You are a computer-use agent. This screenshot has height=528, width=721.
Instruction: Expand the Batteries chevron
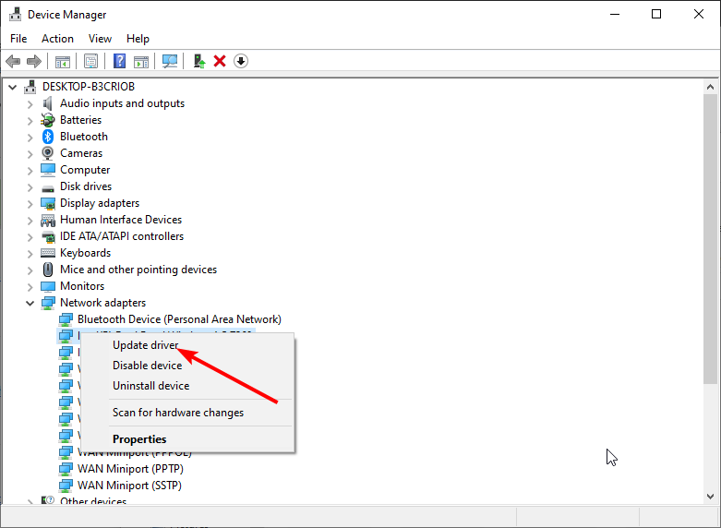pyautogui.click(x=30, y=121)
